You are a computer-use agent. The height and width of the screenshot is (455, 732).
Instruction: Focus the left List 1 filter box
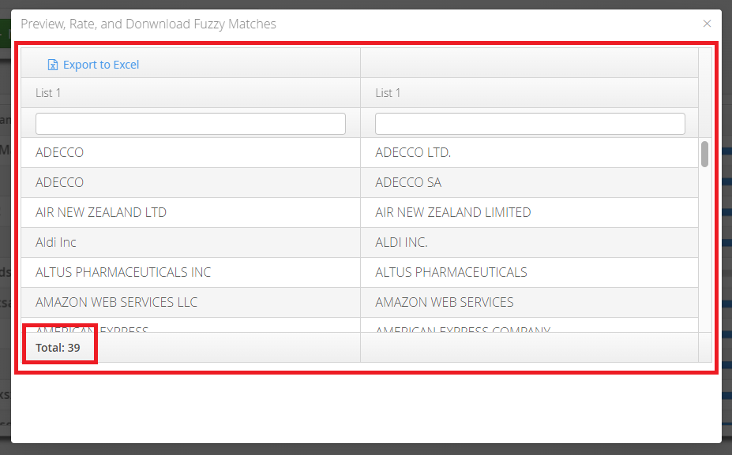pos(190,124)
